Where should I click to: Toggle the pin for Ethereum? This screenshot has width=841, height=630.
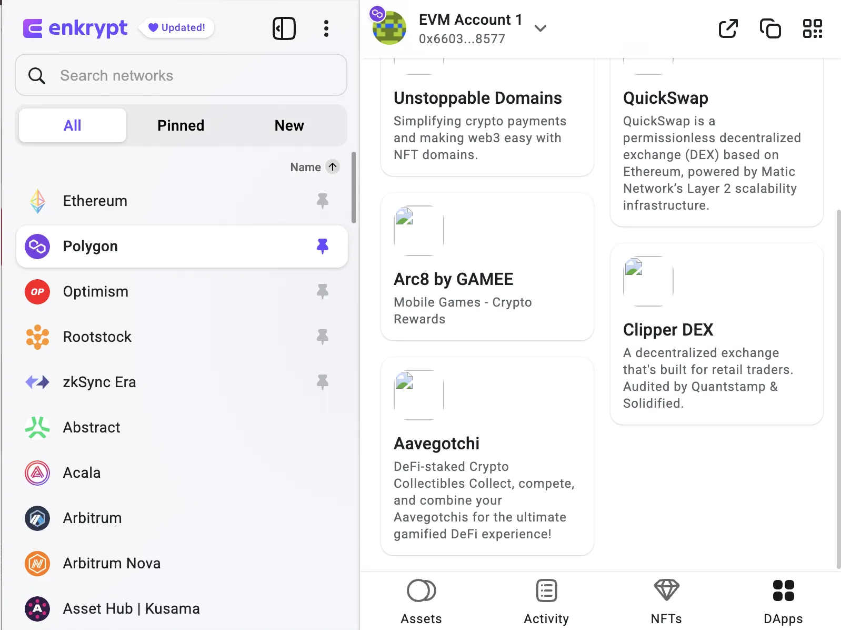coord(323,201)
